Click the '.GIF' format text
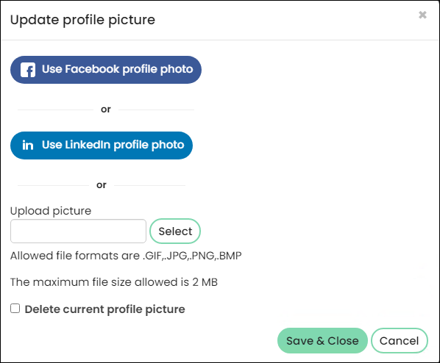This screenshot has width=440, height=363. [152, 256]
